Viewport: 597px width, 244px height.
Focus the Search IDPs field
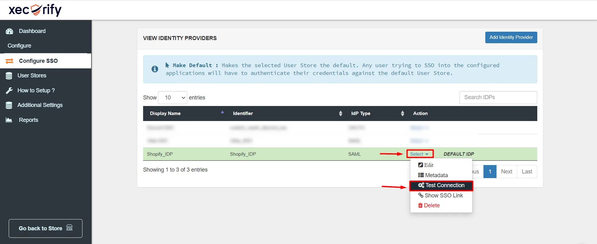(x=498, y=98)
